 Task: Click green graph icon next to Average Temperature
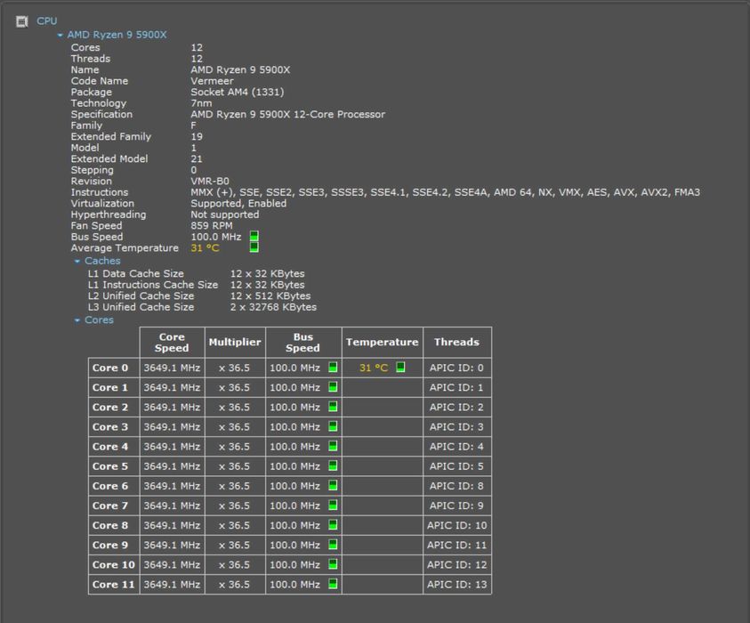pos(254,247)
